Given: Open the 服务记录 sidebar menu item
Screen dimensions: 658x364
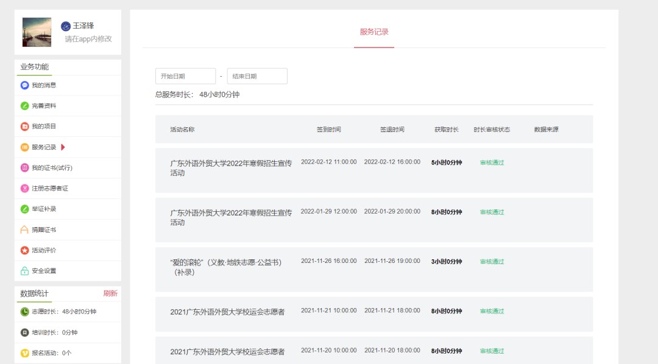Looking at the screenshot, I should (44, 147).
